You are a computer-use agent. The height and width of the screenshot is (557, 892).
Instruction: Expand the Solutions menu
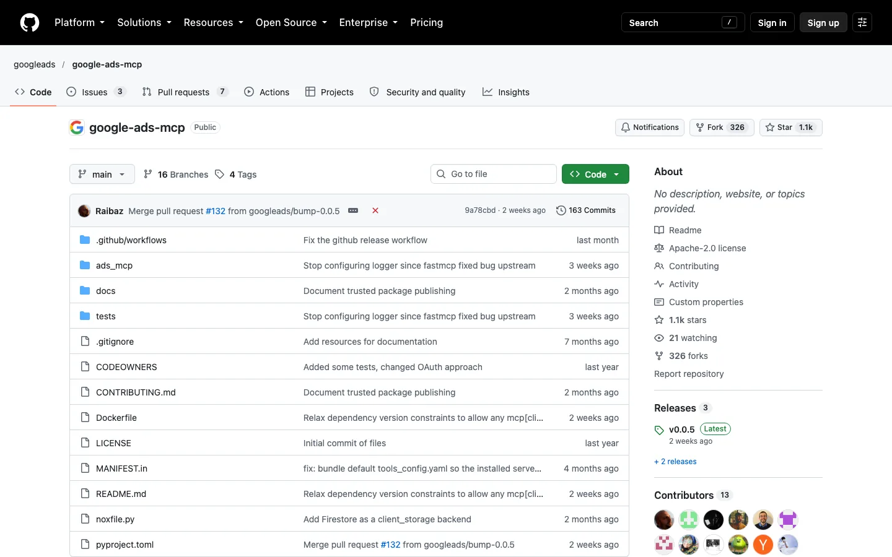pyautogui.click(x=144, y=22)
